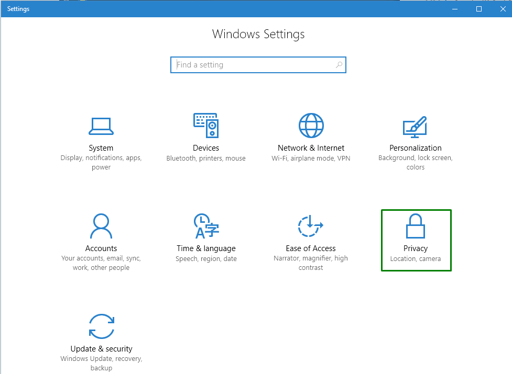Open the Update & security refresh icon
The image size is (512, 374).
pyautogui.click(x=102, y=326)
